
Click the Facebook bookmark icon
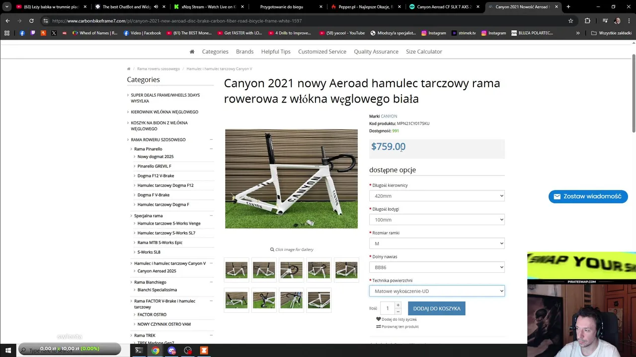tap(22, 33)
